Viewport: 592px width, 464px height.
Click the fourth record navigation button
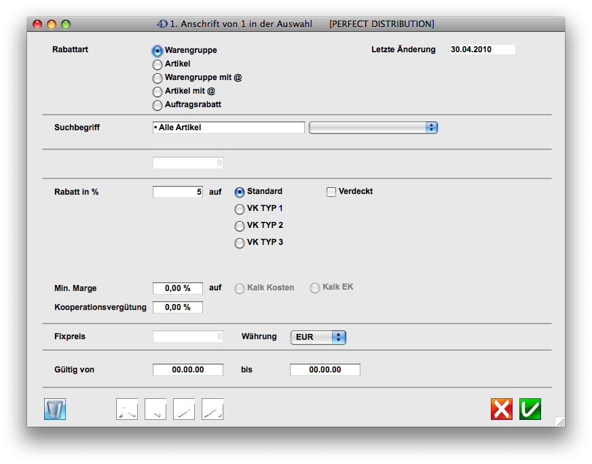[x=212, y=409]
